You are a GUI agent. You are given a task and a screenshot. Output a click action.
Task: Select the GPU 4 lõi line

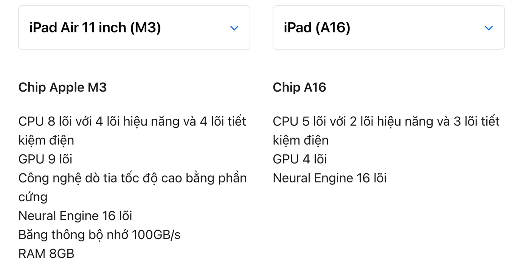point(300,159)
